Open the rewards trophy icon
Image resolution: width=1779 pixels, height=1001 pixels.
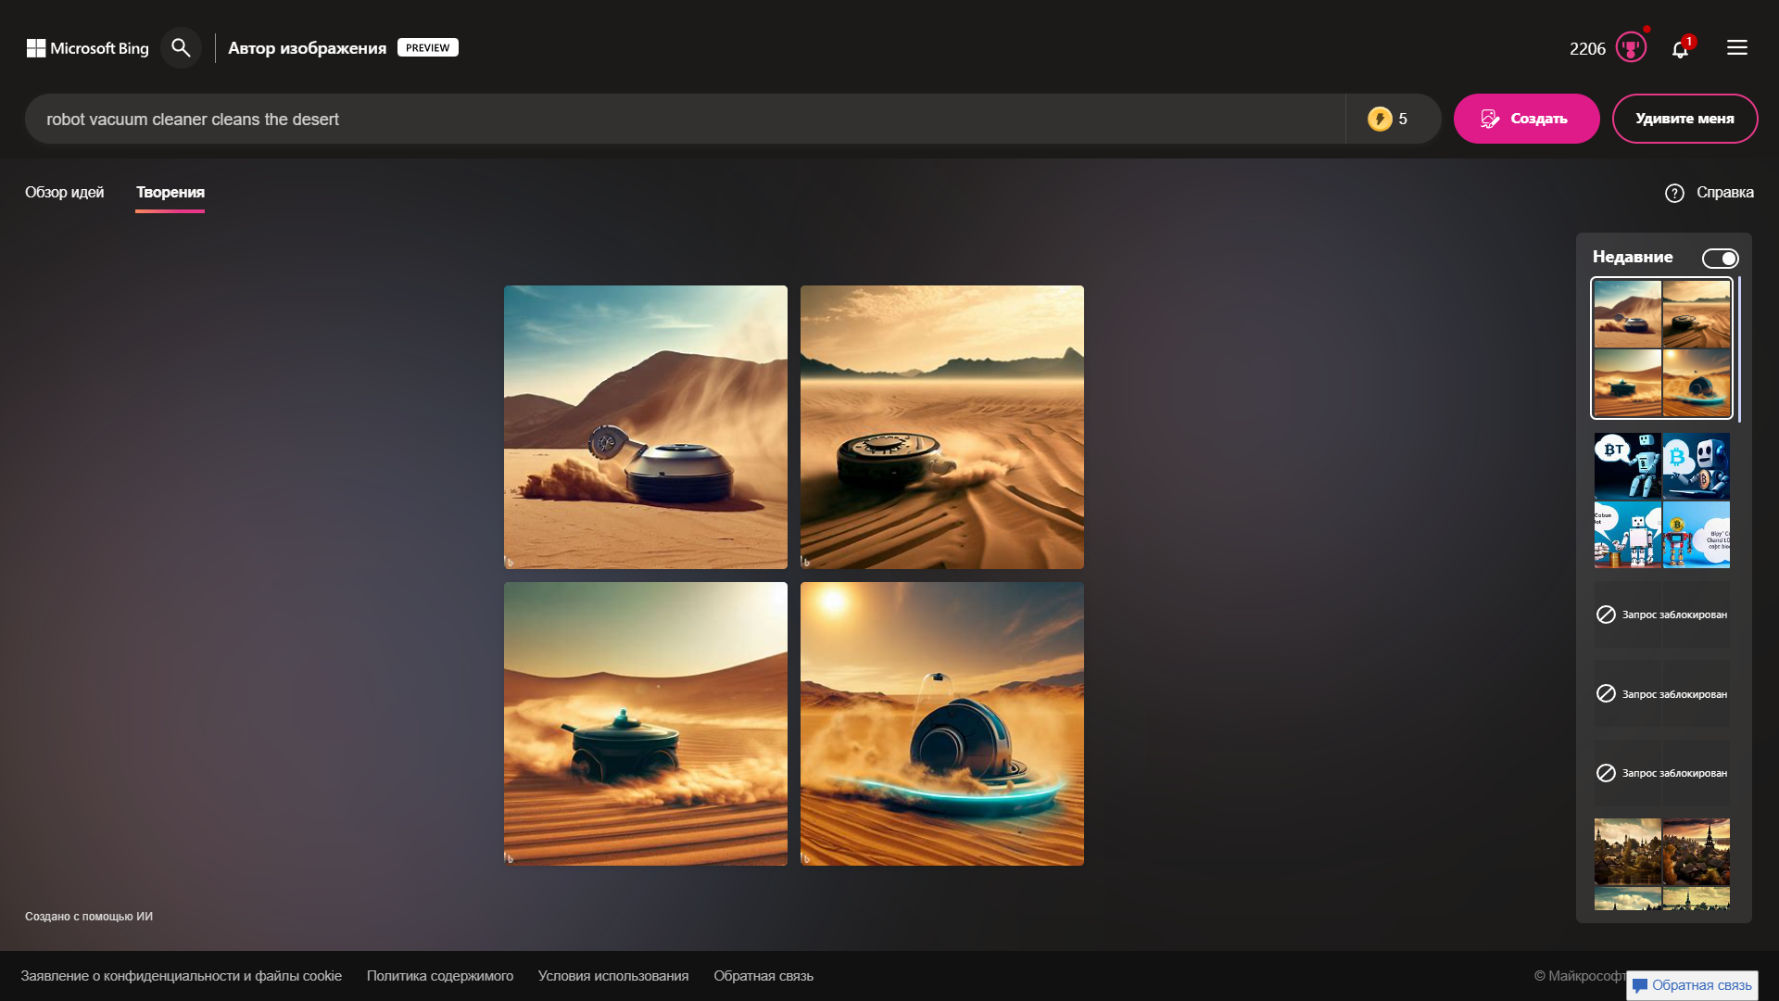pos(1631,47)
